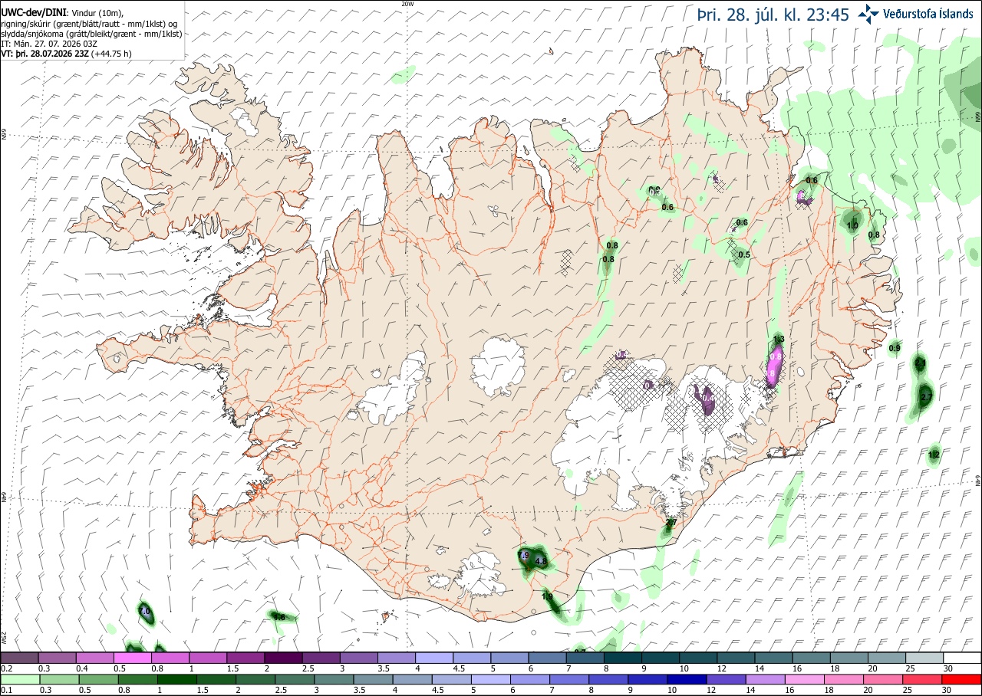982x696 pixels.
Task: Click the '0.1' legend label
Action: click(6, 690)
